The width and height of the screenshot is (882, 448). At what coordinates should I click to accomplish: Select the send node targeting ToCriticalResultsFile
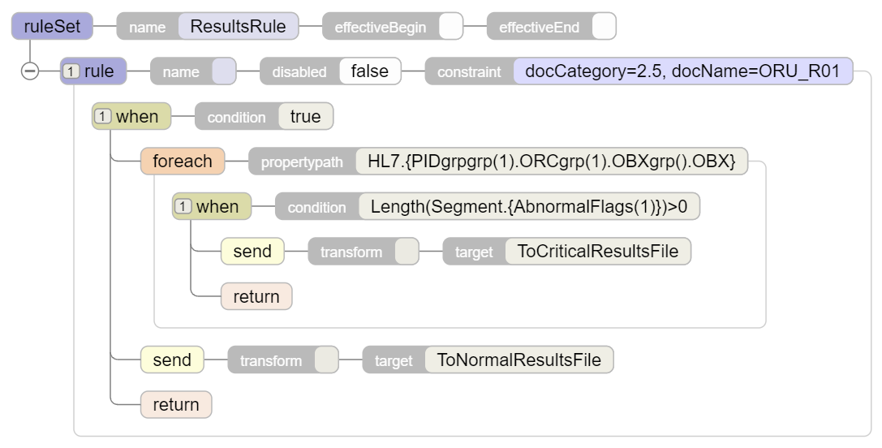tap(252, 252)
